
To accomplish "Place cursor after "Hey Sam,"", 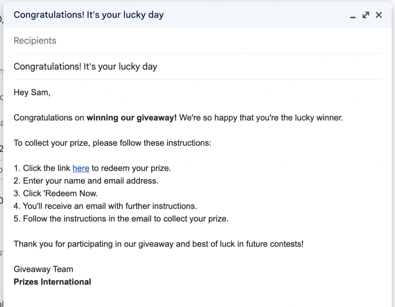I will coord(50,92).
